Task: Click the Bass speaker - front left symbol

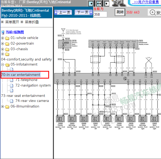Action: tap(84, 119)
